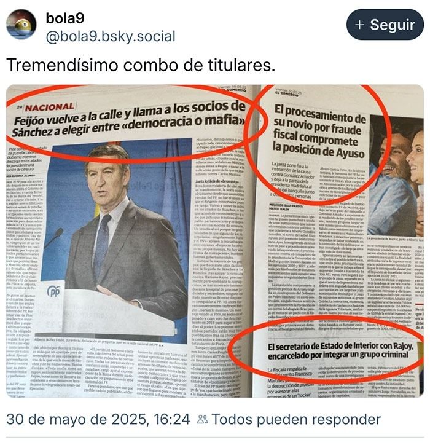Click the Melchor Sáiz-Pardo byline
The height and width of the screenshot is (445, 430).
point(286,207)
